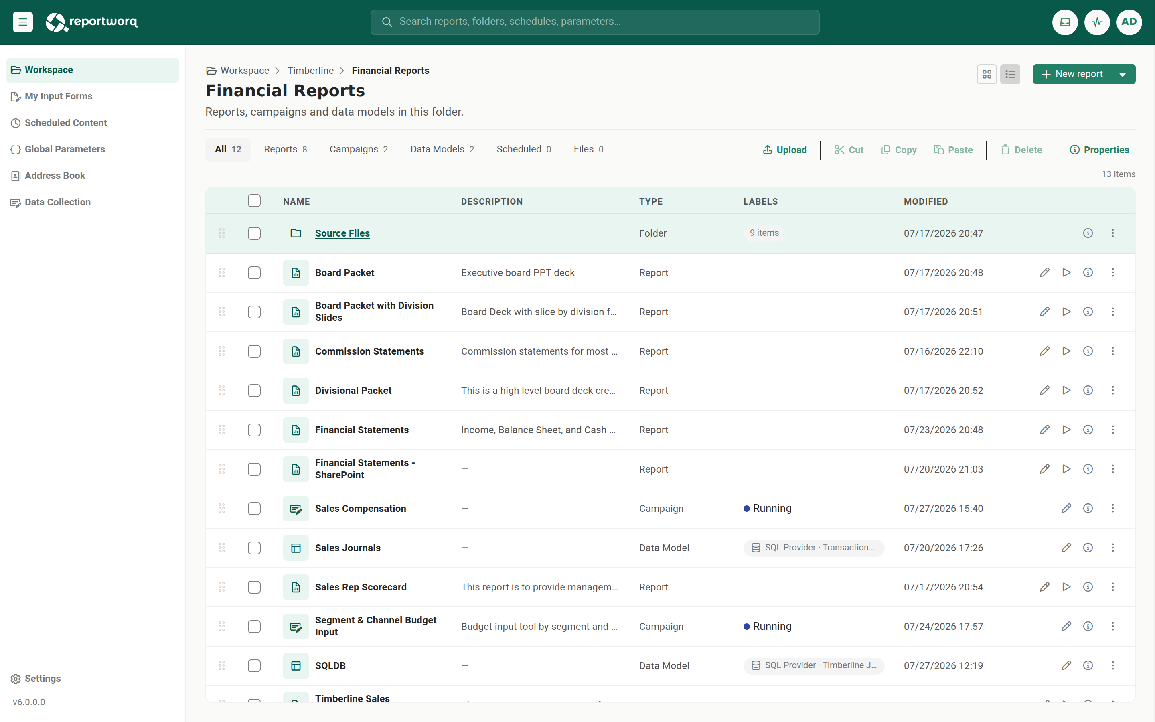Toggle the hamburger sidebar menu
The width and height of the screenshot is (1155, 722).
pyautogui.click(x=22, y=22)
